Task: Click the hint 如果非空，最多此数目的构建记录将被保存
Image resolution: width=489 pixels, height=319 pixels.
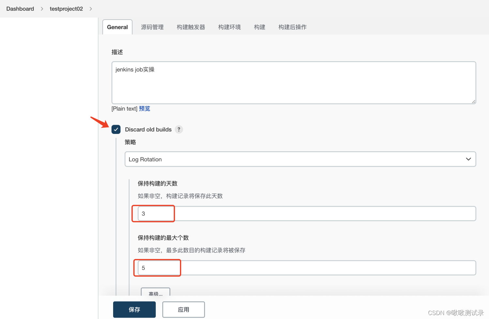Action: (192, 250)
